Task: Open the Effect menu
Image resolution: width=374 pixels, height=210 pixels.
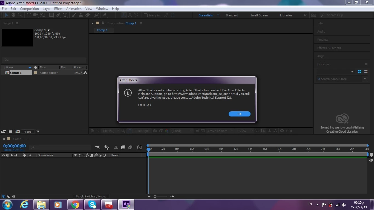Action: 58,9
